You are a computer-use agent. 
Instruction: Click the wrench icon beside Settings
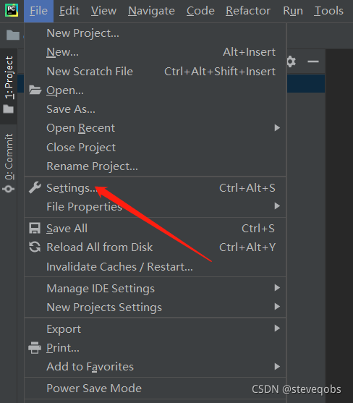[x=35, y=187]
